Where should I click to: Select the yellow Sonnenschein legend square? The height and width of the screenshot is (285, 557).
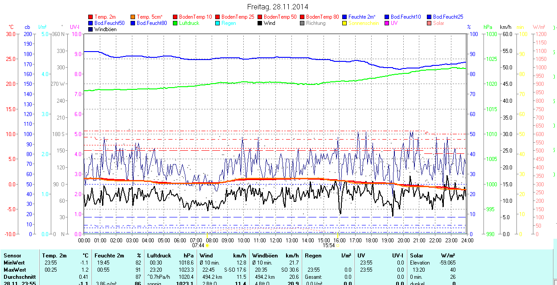pos(345,23)
